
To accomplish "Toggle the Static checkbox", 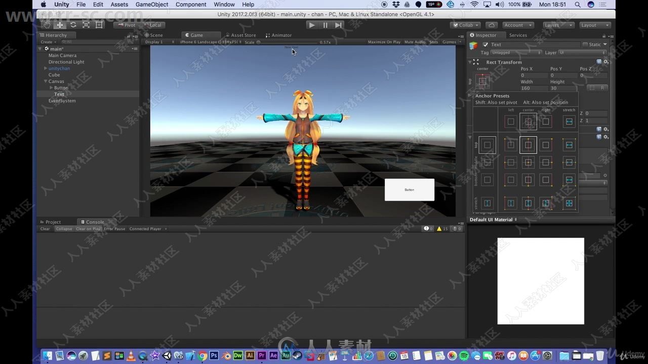I will [585, 44].
